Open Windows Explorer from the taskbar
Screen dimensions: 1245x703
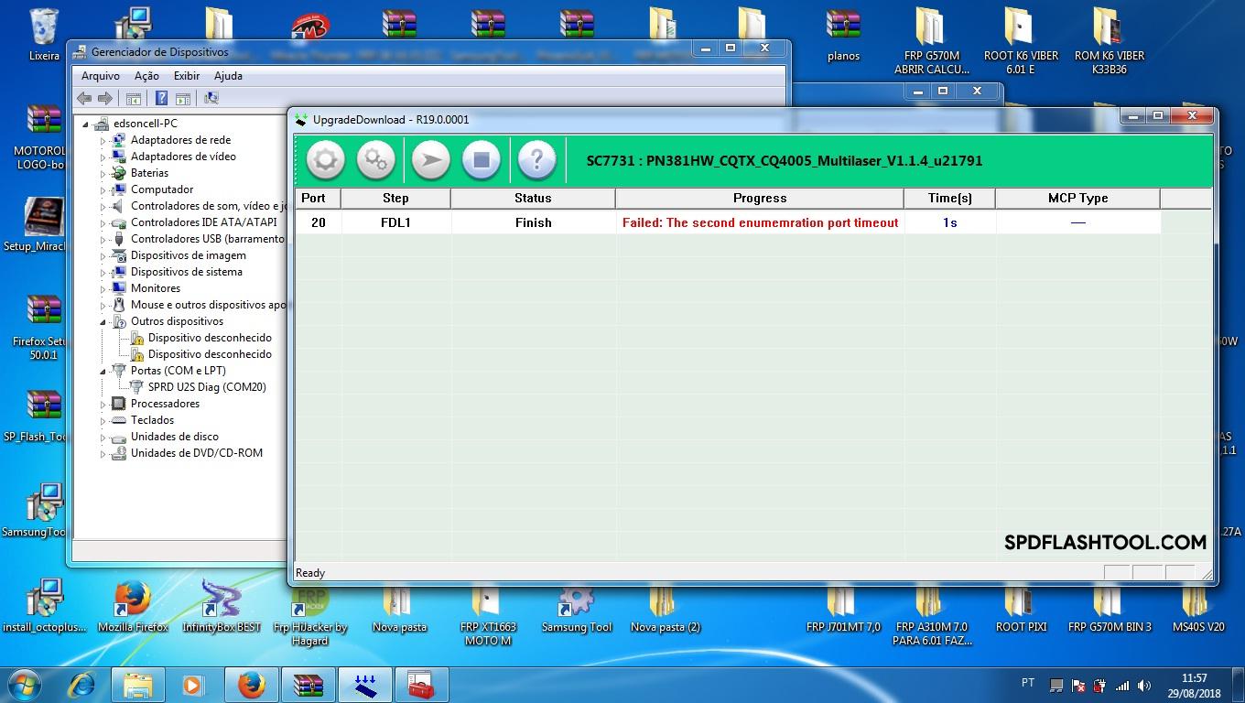click(138, 685)
